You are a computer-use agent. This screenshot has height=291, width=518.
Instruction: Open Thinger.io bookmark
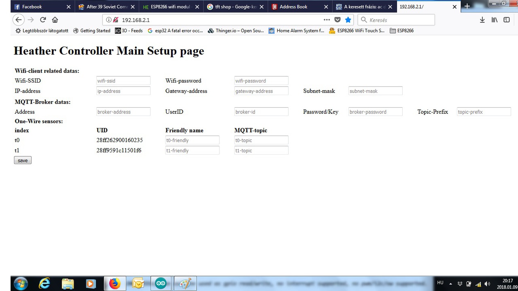point(236,31)
